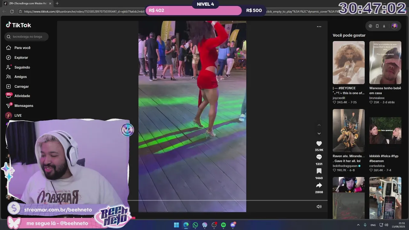This screenshot has height=230, width=409.
Task: Open the Atividade notifications
Action: click(18, 96)
